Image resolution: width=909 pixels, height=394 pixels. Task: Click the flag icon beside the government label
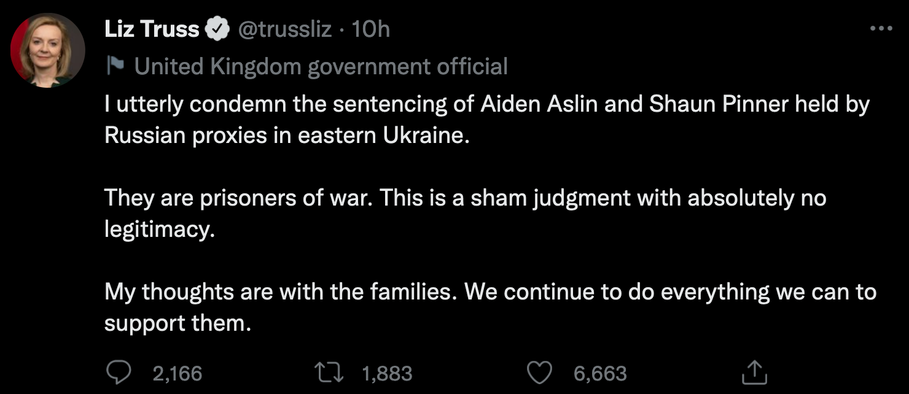click(x=115, y=66)
